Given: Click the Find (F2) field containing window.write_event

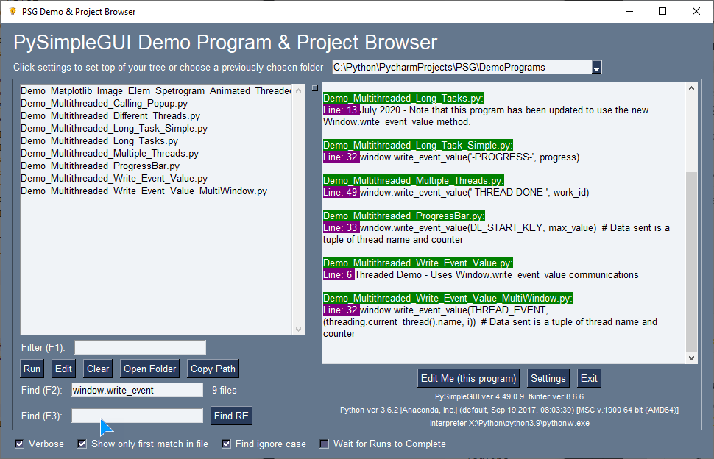Looking at the screenshot, I should pos(137,390).
